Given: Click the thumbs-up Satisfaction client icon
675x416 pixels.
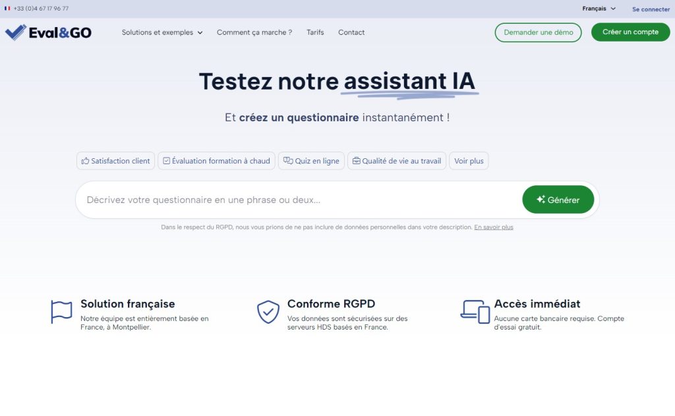Looking at the screenshot, I should click(x=85, y=161).
